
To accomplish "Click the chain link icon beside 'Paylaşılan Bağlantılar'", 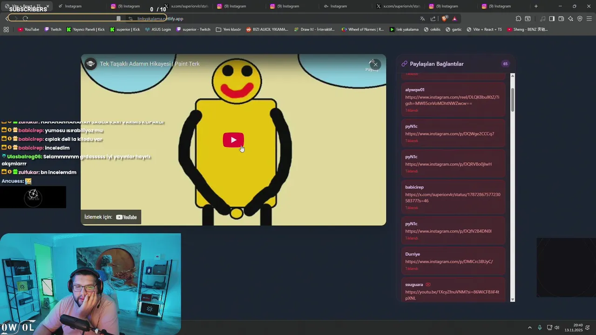I will (404, 64).
